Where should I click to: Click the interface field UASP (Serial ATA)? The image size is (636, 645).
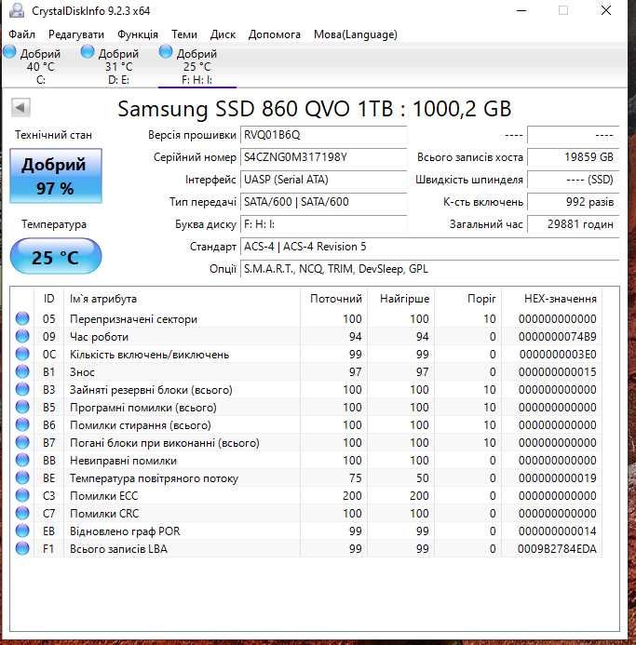[x=323, y=180]
